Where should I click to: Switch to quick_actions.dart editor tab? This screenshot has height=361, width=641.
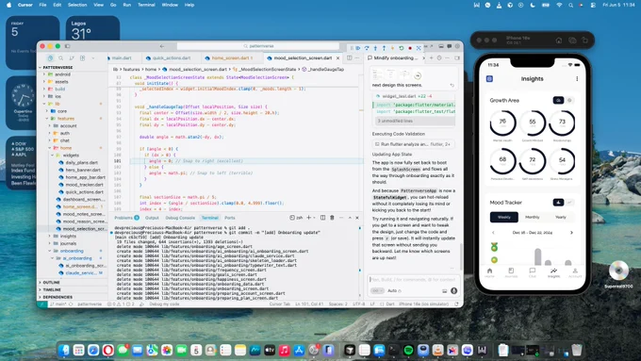tap(171, 58)
